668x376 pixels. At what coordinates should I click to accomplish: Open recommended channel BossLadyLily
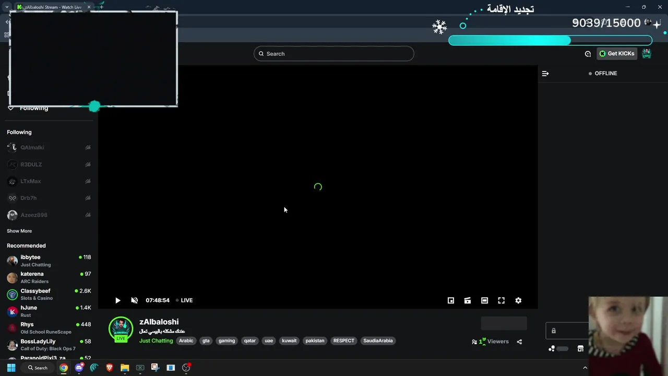(49, 345)
